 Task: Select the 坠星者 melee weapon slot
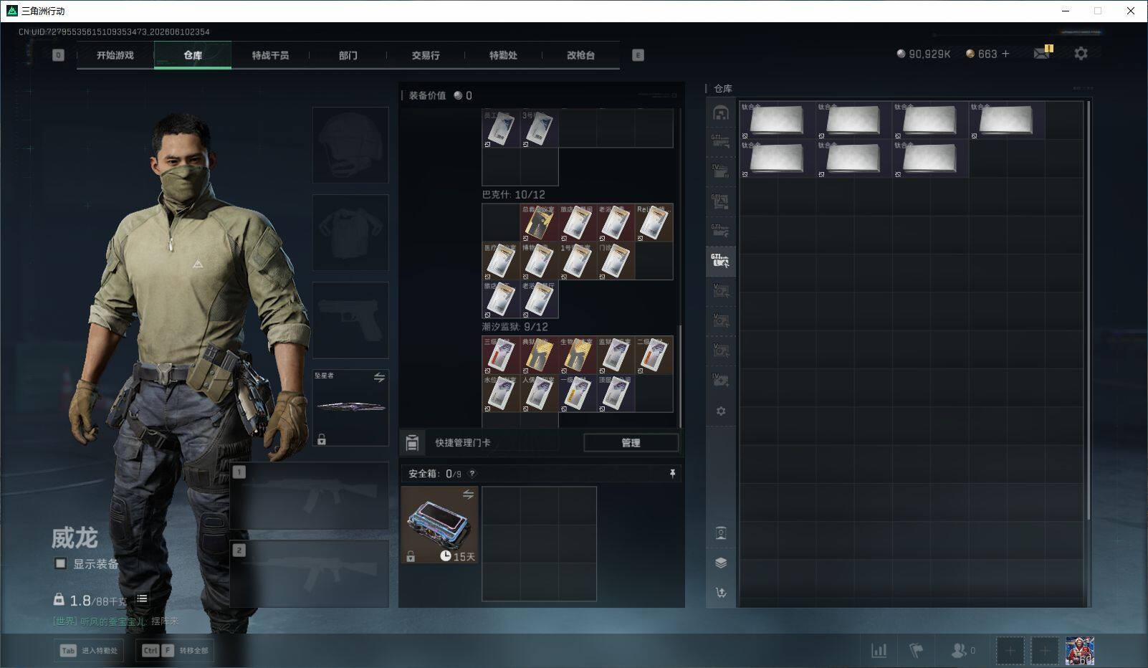coord(350,407)
